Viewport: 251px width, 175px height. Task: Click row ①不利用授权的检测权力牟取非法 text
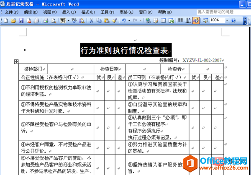[56, 91]
